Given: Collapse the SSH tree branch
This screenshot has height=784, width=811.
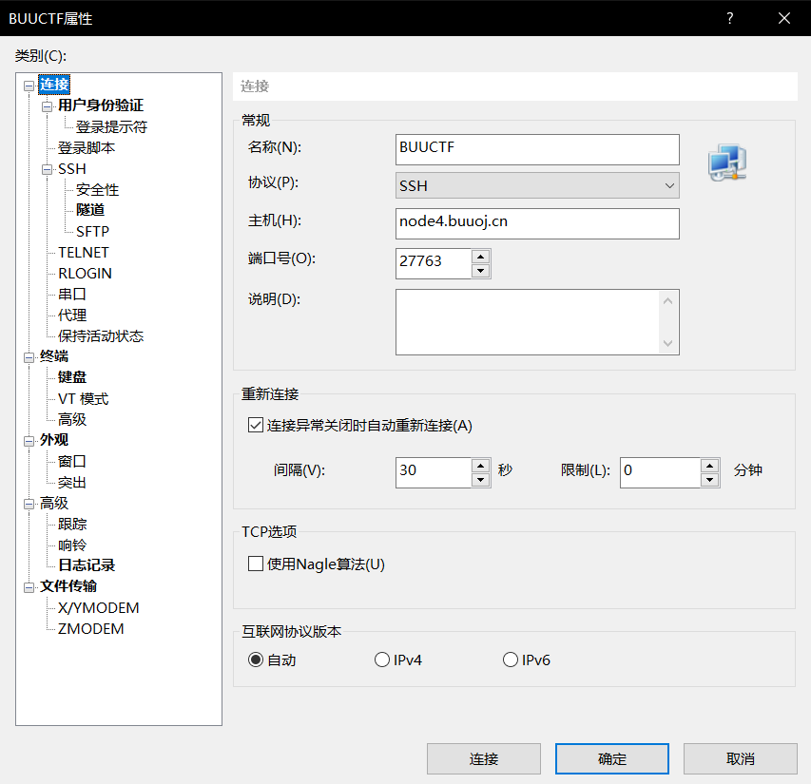Looking at the screenshot, I should [46, 168].
